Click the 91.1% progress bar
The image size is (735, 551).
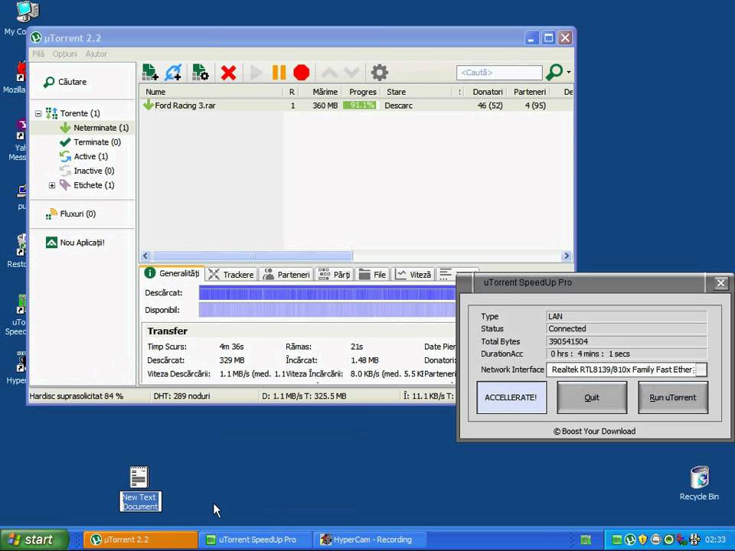(359, 106)
